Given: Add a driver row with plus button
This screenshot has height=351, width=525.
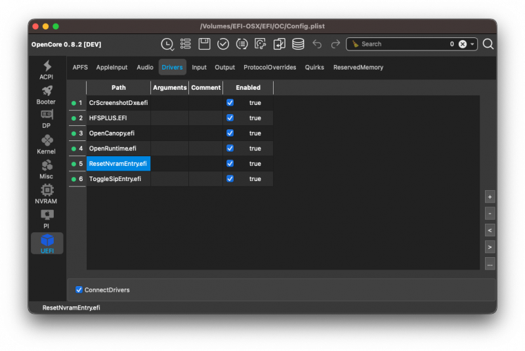Looking at the screenshot, I should pyautogui.click(x=490, y=197).
